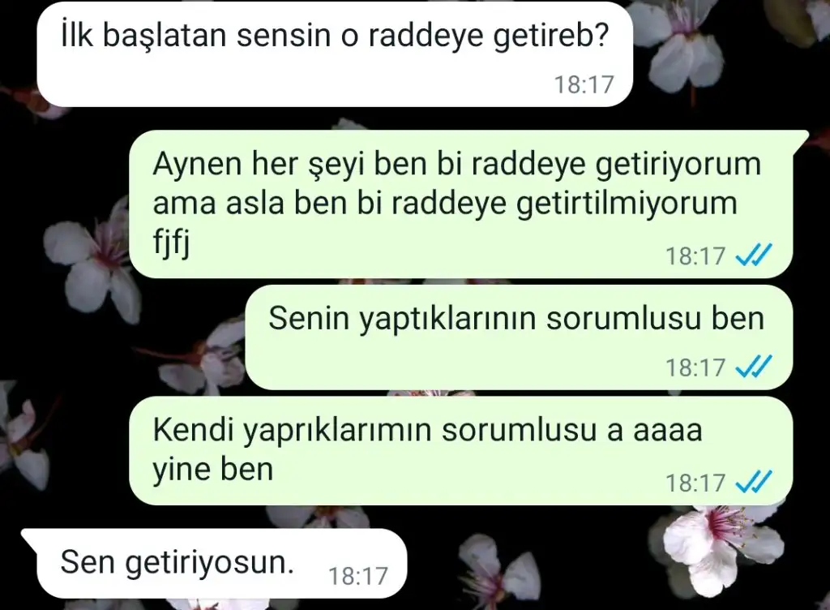Tap blue read ticks on "Aynen her şeyi" message
The width and height of the screenshot is (830, 610).
tap(754, 256)
